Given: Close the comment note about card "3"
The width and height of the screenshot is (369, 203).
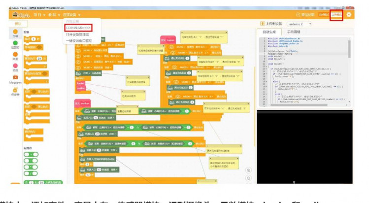Looking at the screenshot, I should (242, 57).
